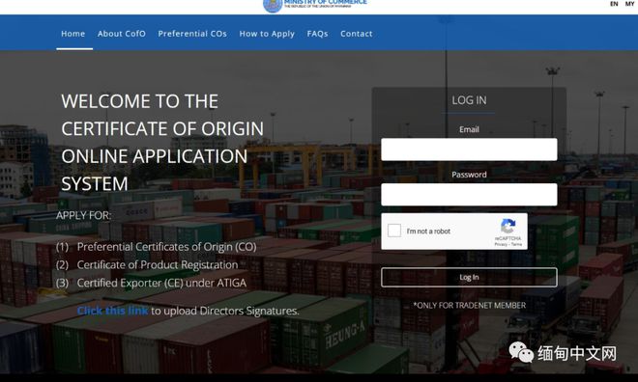Open the FAQs page

pos(317,34)
